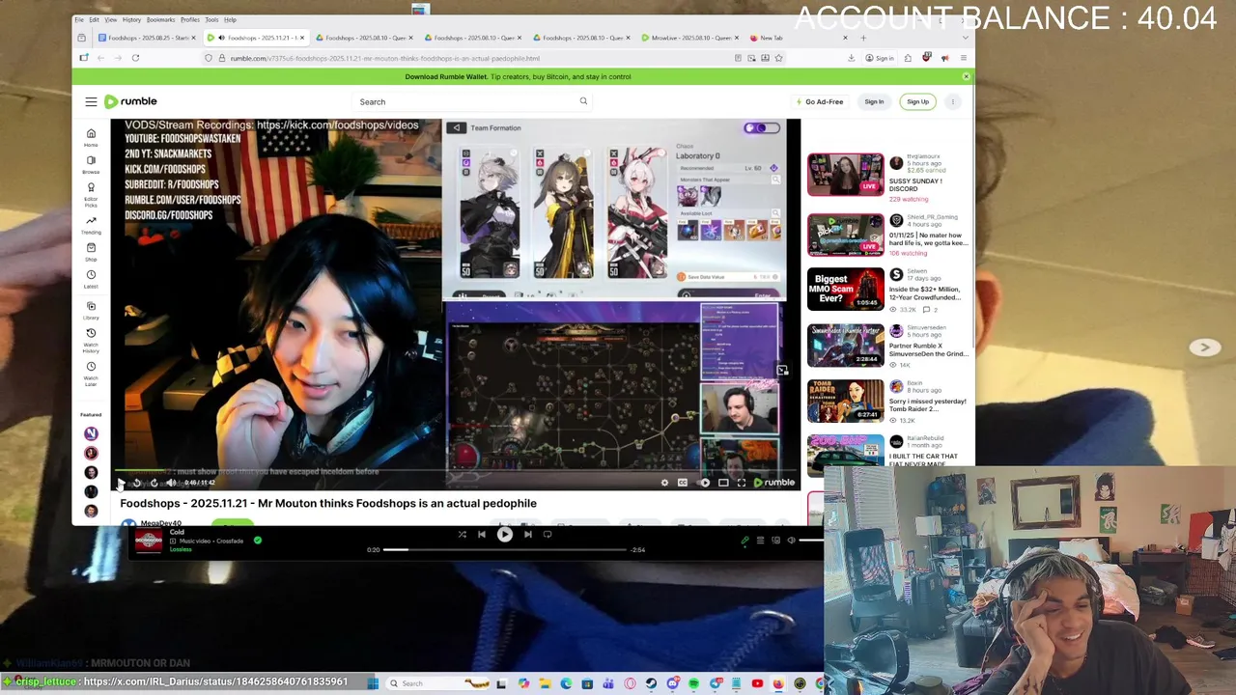The height and width of the screenshot is (695, 1236).
Task: Open the Bookmarks menu in Firefox
Action: tap(160, 19)
